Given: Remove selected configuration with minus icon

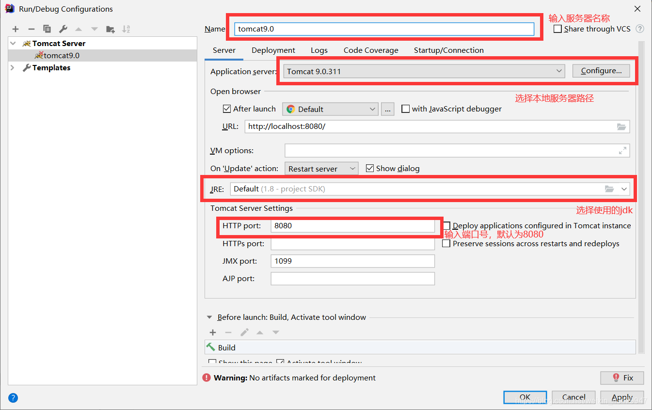Looking at the screenshot, I should click(31, 29).
